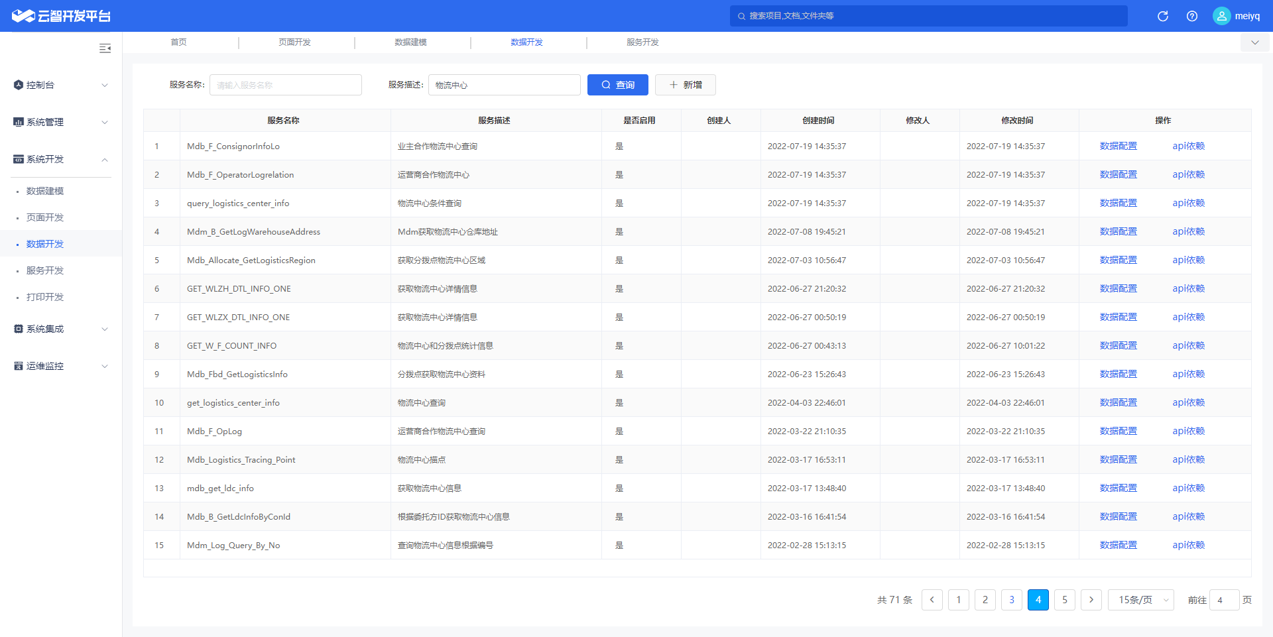Image resolution: width=1273 pixels, height=637 pixels.
Task: Open api依赖 for GET_WLZX_DTL_INFO_ONE
Action: (x=1188, y=317)
